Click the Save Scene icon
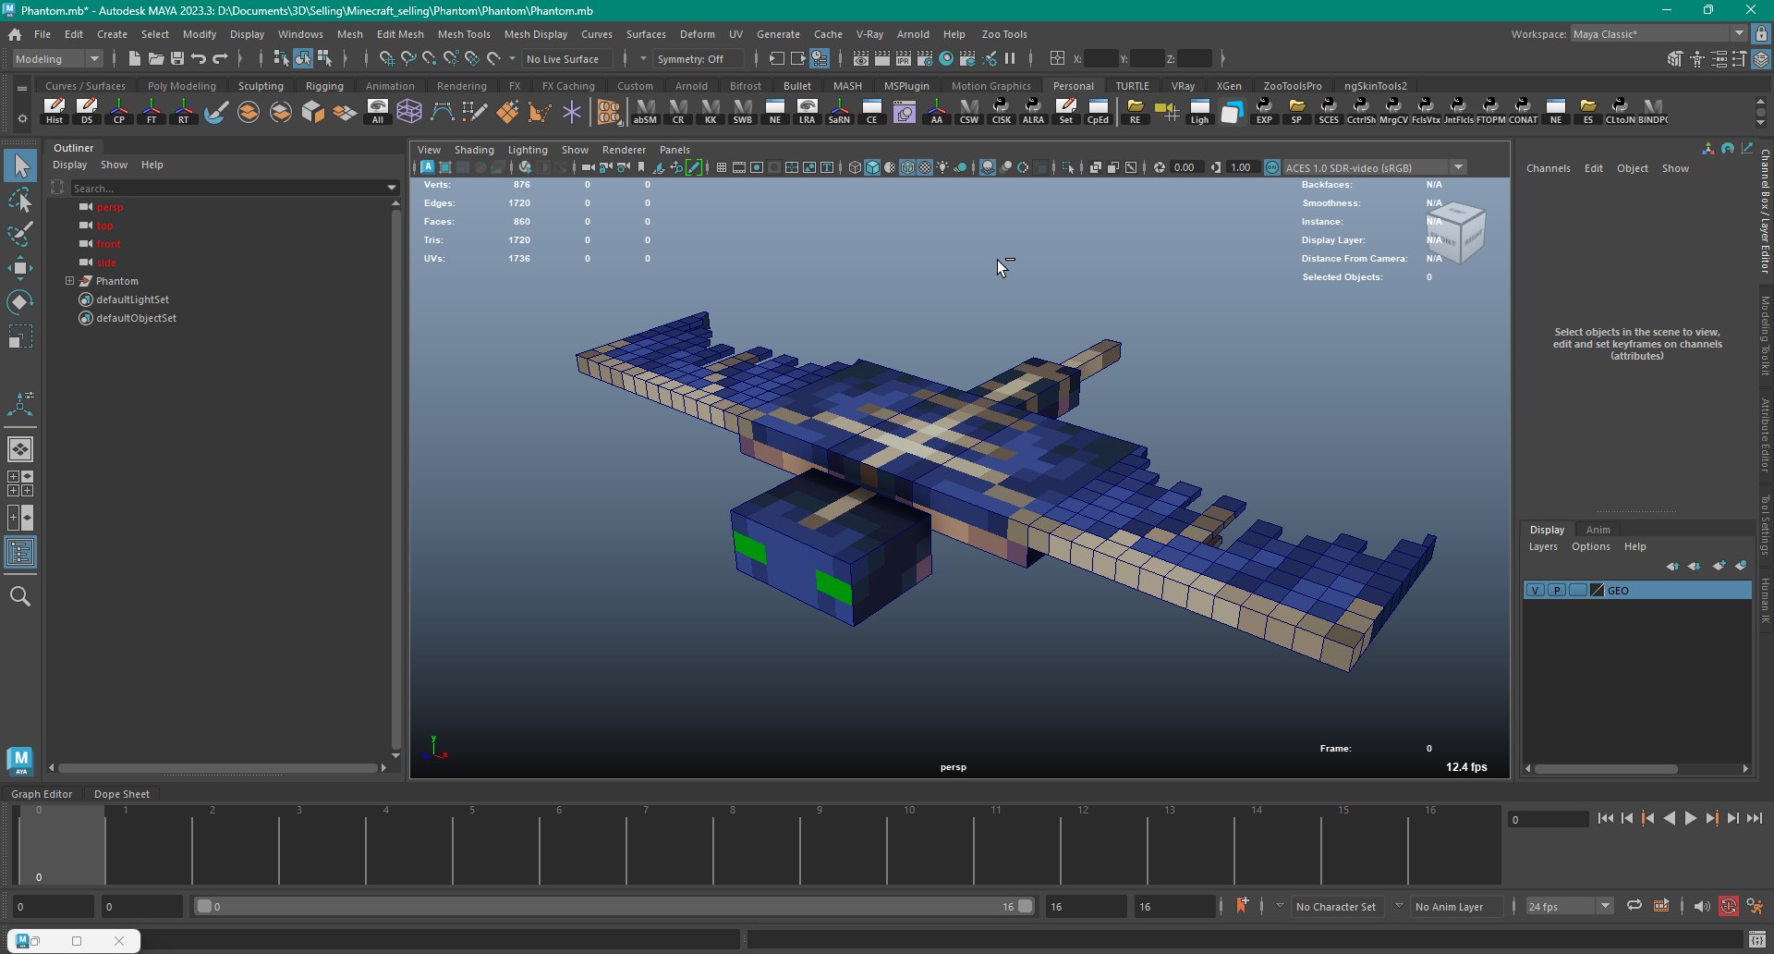 click(177, 58)
